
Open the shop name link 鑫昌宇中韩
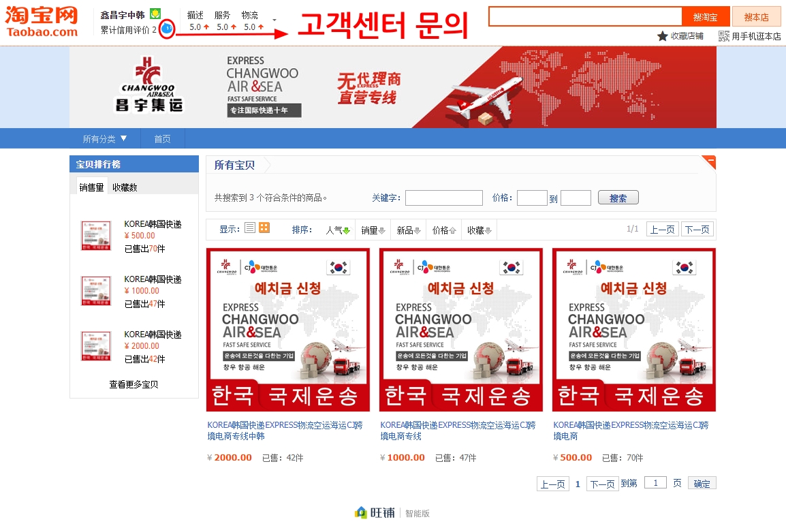(123, 15)
